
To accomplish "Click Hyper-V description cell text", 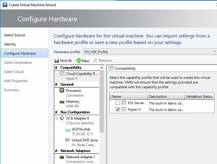I will point(166,110).
